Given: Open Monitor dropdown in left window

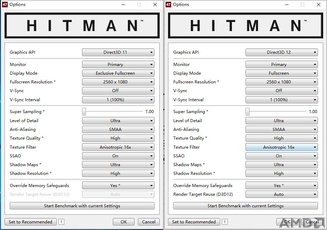Looking at the screenshot, I should click(x=118, y=64).
